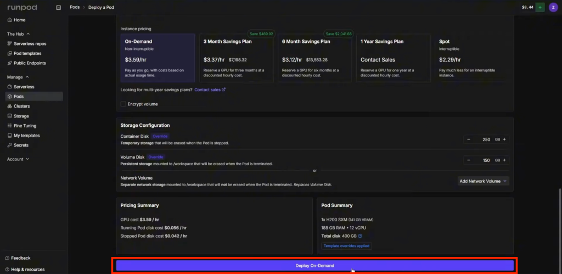
Task: Select the 1 Year Savings Plan card
Action: [x=393, y=58]
